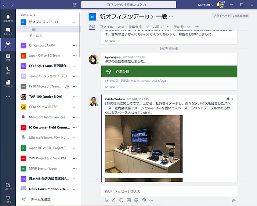
Task: Open the channel options ellipsis next to 一般
Action: click(x=171, y=17)
